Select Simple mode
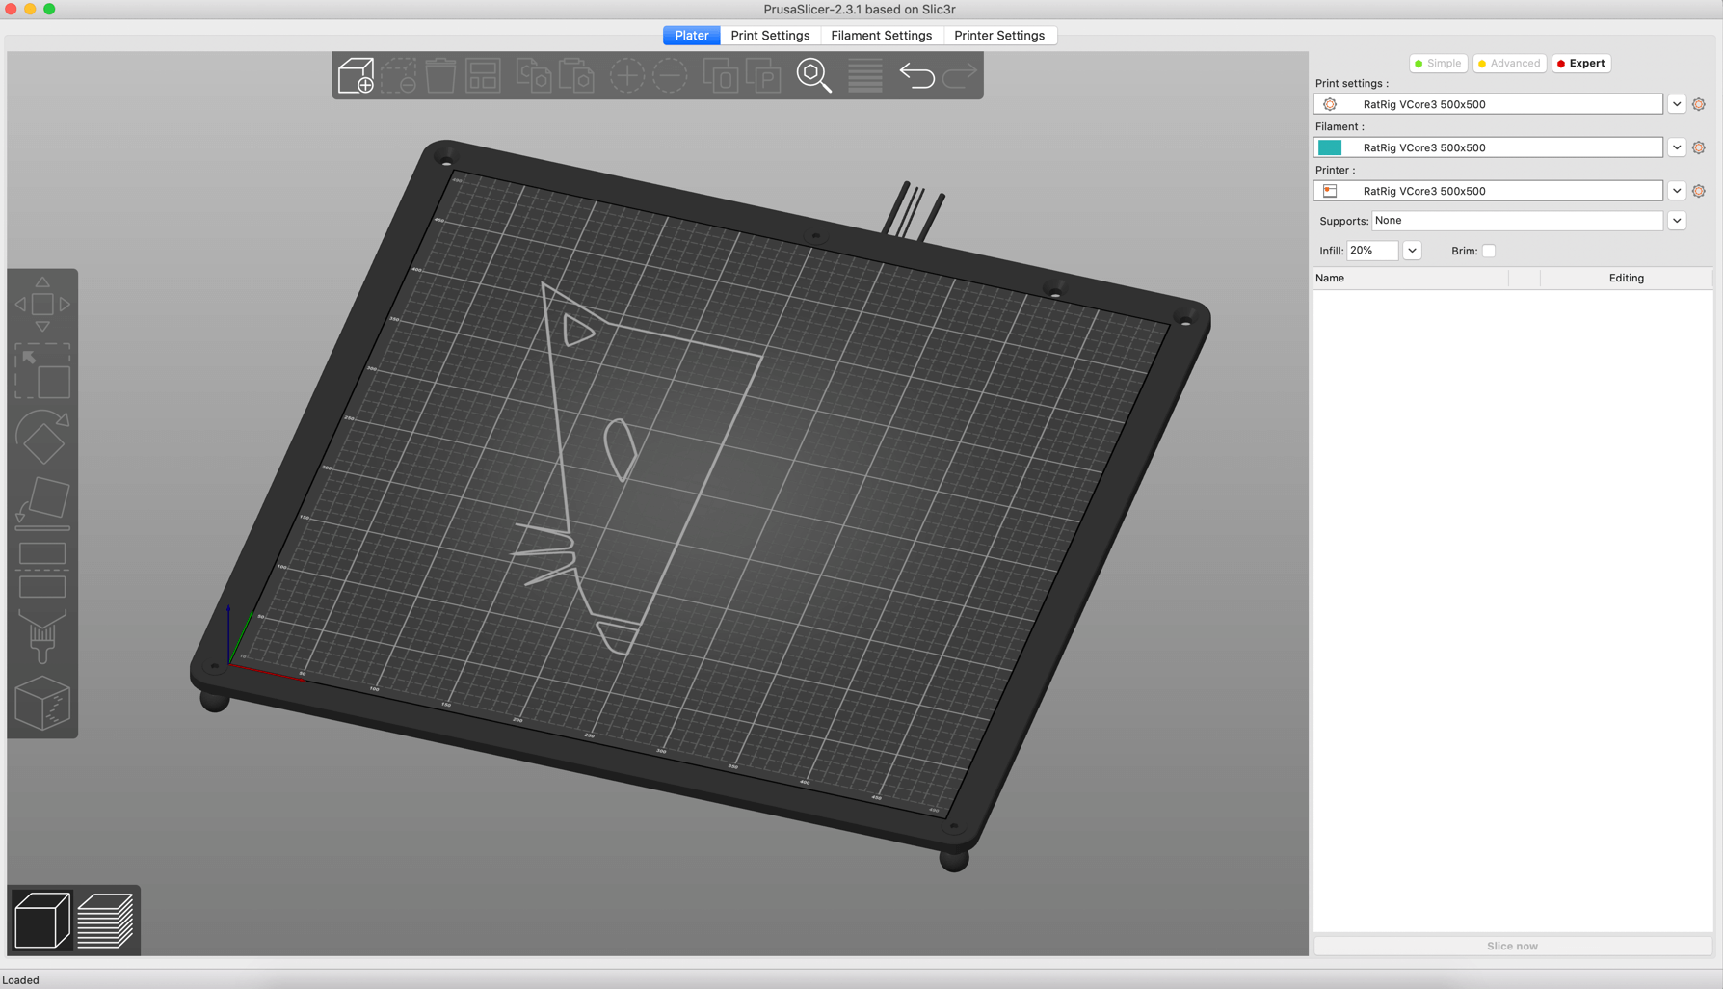Screen dimensions: 1724x989 pyautogui.click(x=1438, y=63)
